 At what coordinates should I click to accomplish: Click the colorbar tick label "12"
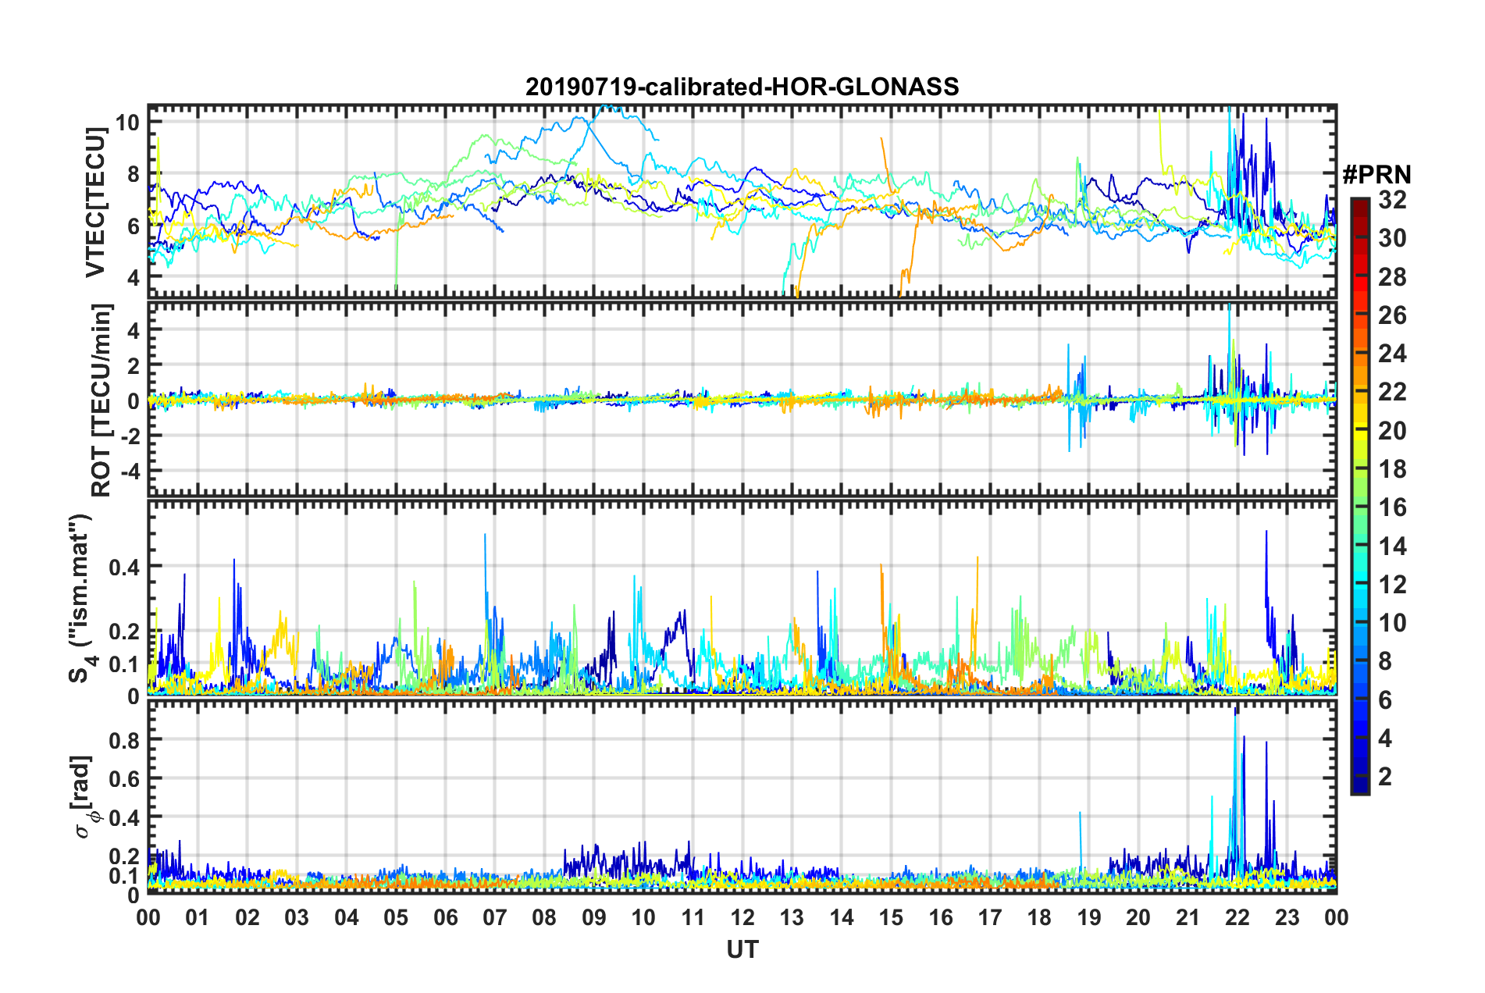click(1392, 585)
